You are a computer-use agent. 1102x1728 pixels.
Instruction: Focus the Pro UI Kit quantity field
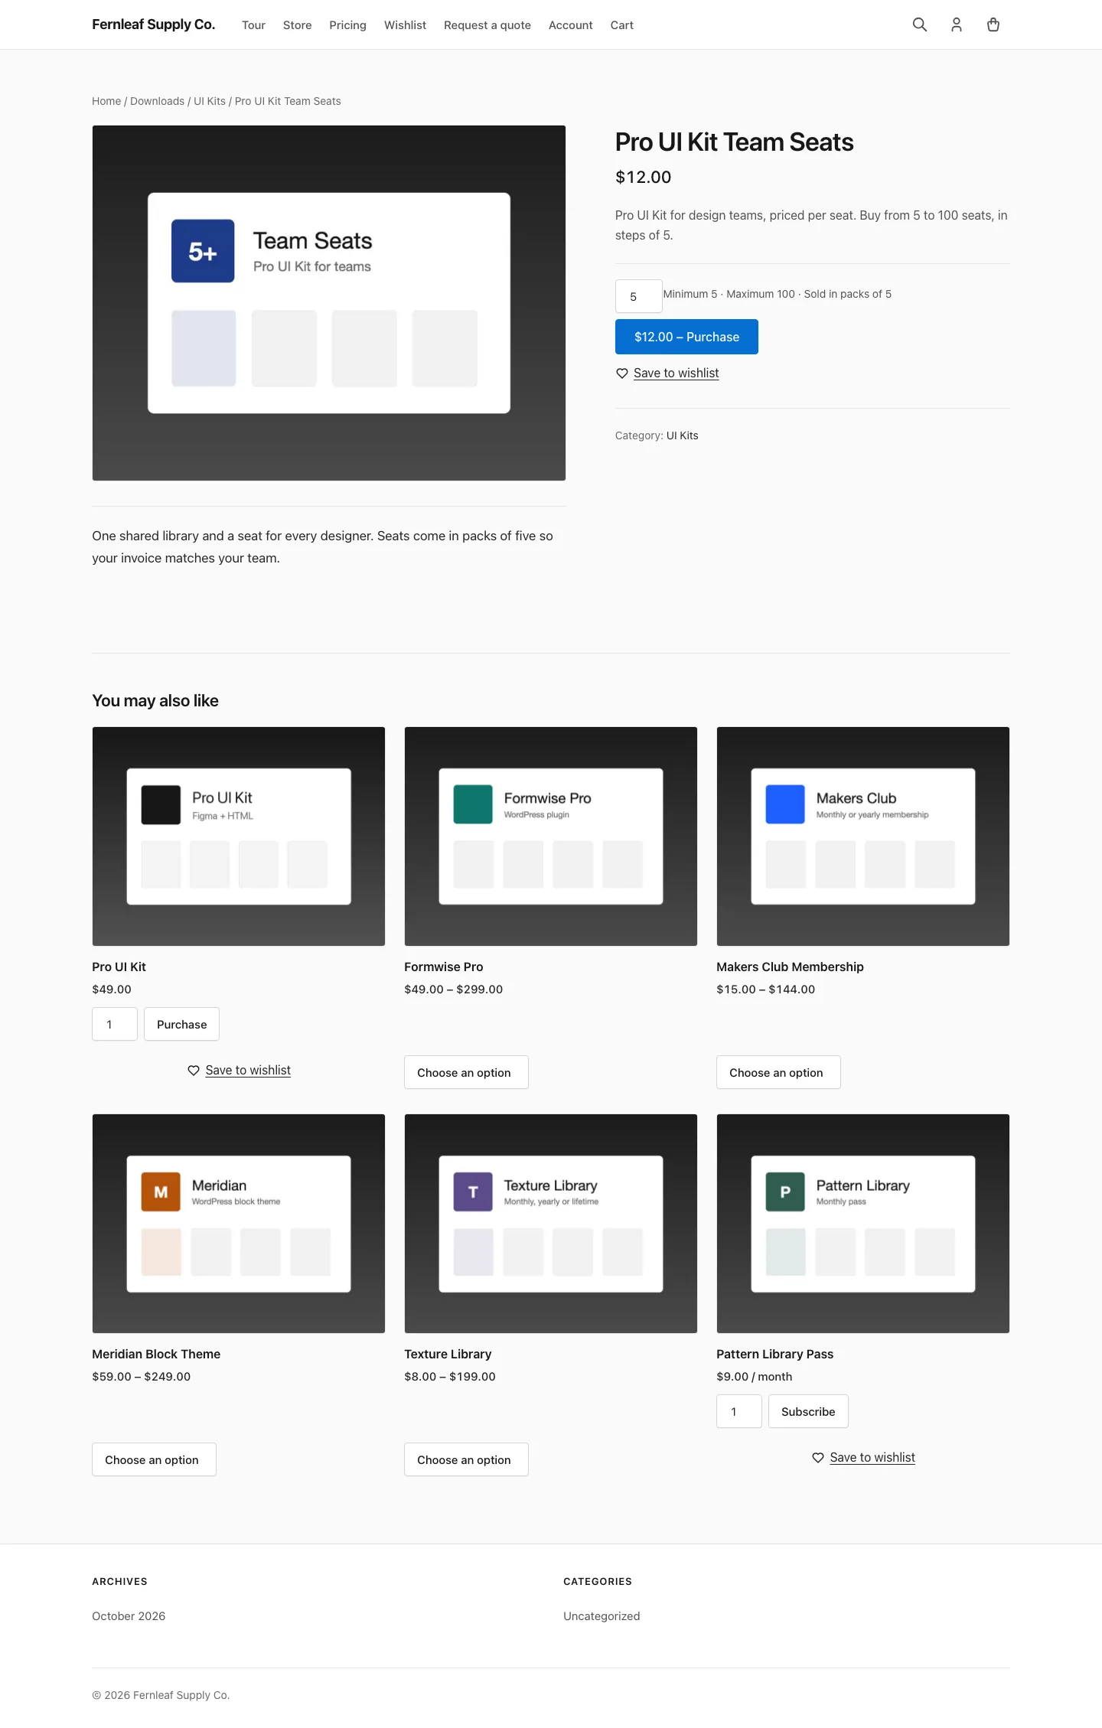click(x=115, y=1024)
